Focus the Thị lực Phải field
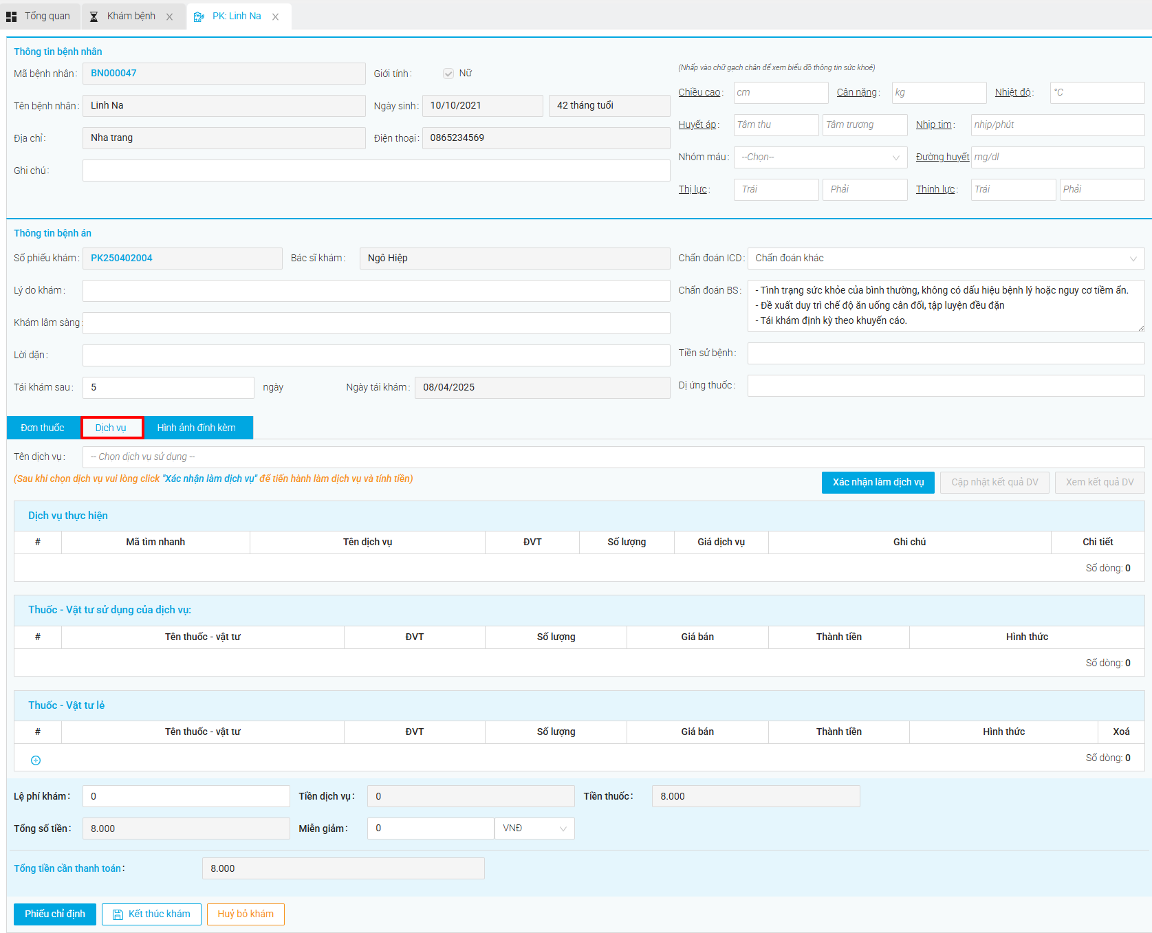 tap(865, 190)
